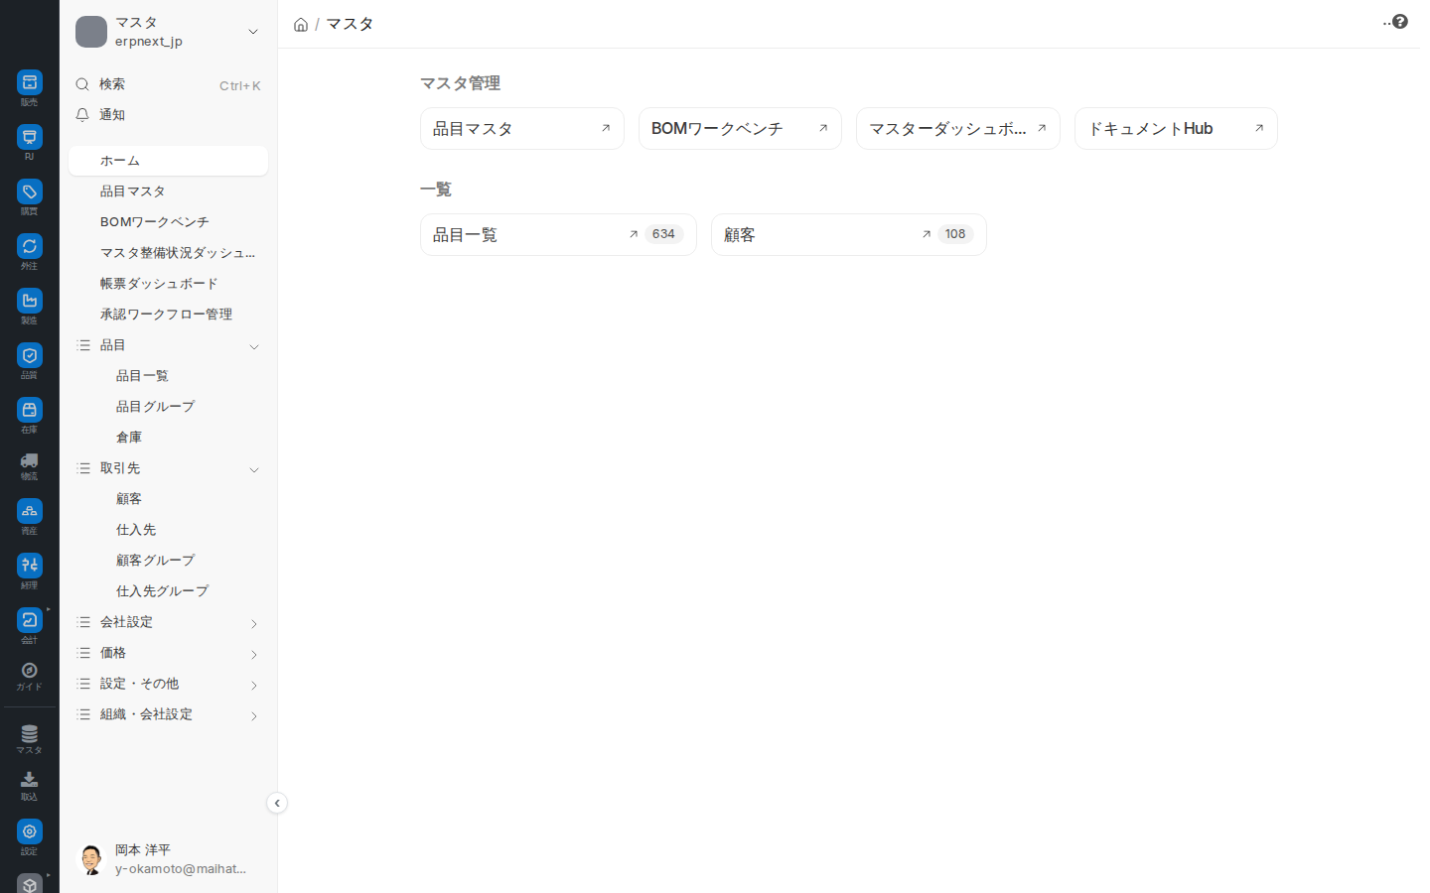Expand the 会社設定 sidebar section
Viewport: 1430px width, 893px height.
[254, 623]
